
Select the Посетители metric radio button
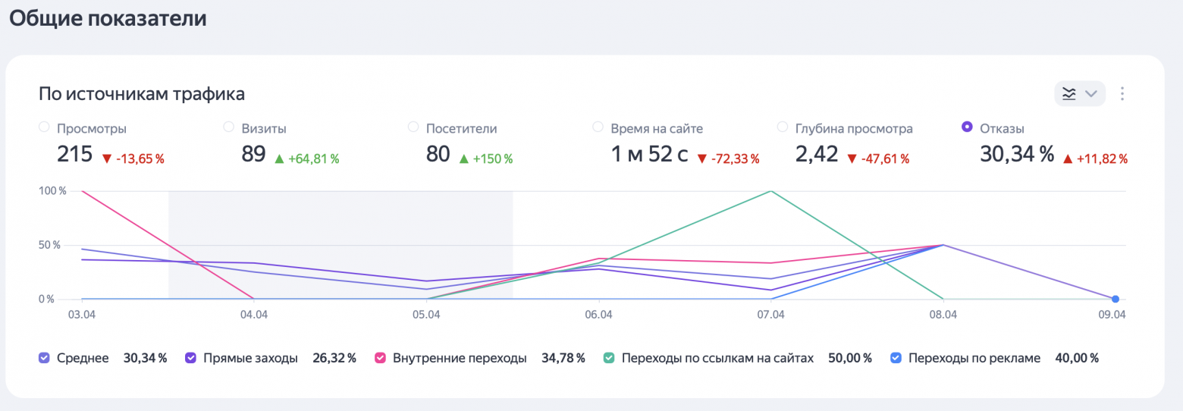click(413, 127)
